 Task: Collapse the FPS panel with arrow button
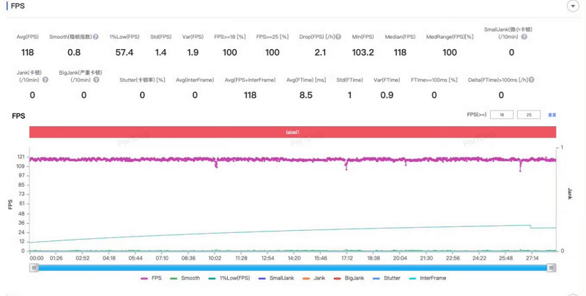572,6
